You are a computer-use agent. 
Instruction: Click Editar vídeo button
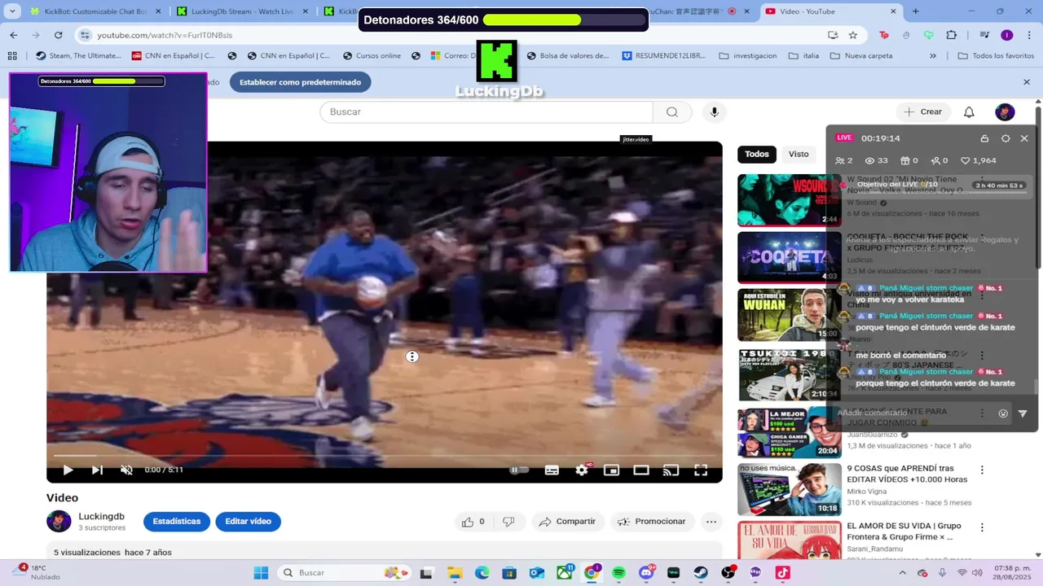(x=248, y=522)
